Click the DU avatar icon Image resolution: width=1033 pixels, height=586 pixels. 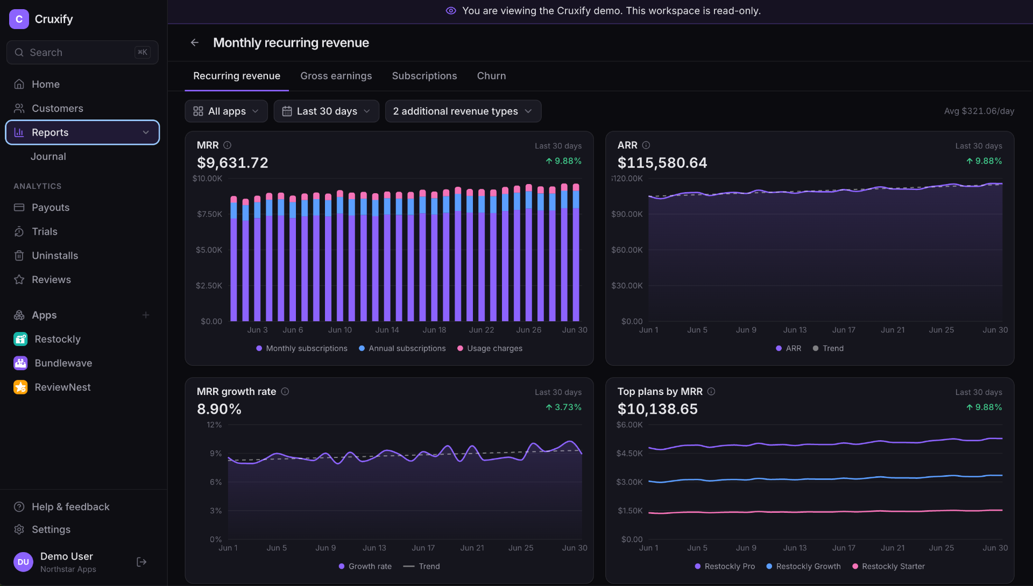[x=23, y=562]
